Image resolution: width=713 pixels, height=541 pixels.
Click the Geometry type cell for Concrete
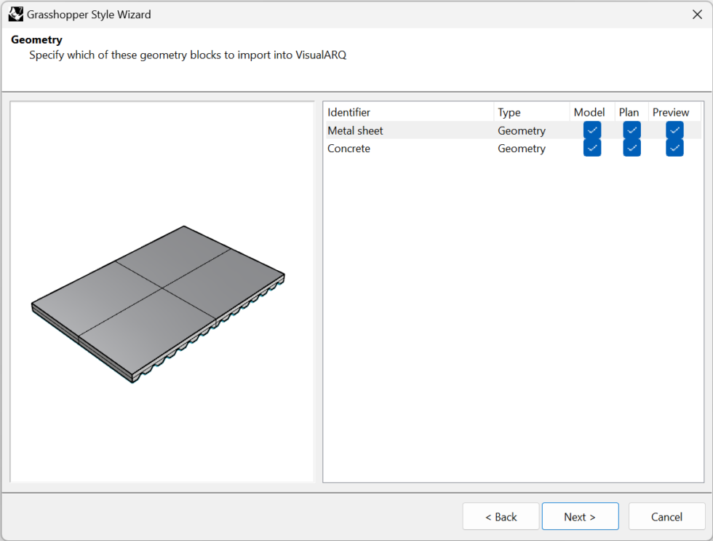click(x=522, y=149)
